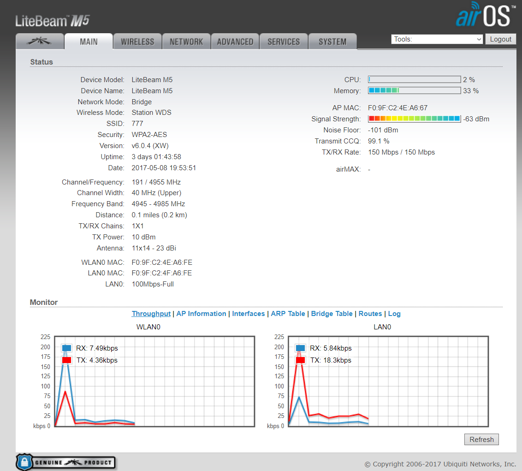Click the Transmit CCQ value 99.1 %

click(379, 141)
